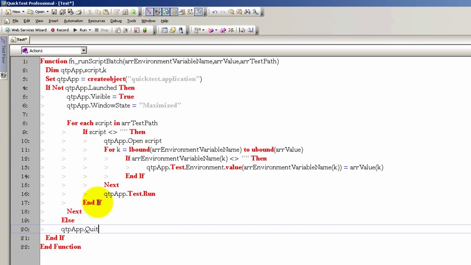Toggle the Data Table grid view button

point(174,12)
